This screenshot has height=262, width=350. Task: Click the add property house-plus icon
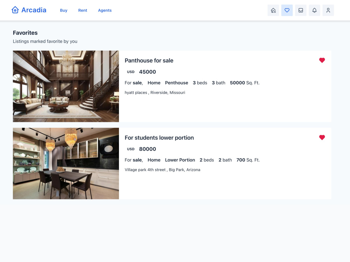pyautogui.click(x=273, y=10)
